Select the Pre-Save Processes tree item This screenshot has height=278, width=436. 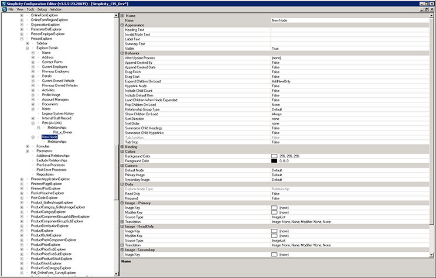50,165
